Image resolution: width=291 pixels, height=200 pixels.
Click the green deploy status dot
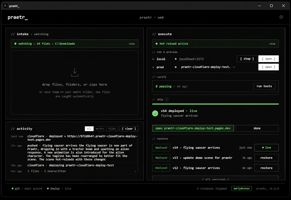pos(48,188)
